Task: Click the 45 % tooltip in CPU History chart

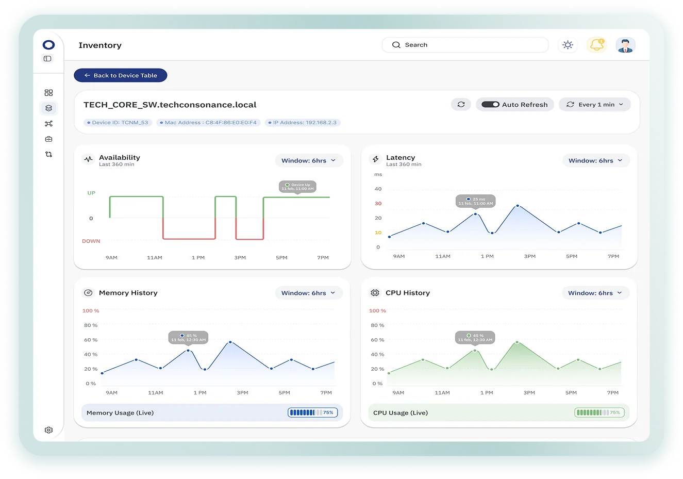Action: [475, 338]
